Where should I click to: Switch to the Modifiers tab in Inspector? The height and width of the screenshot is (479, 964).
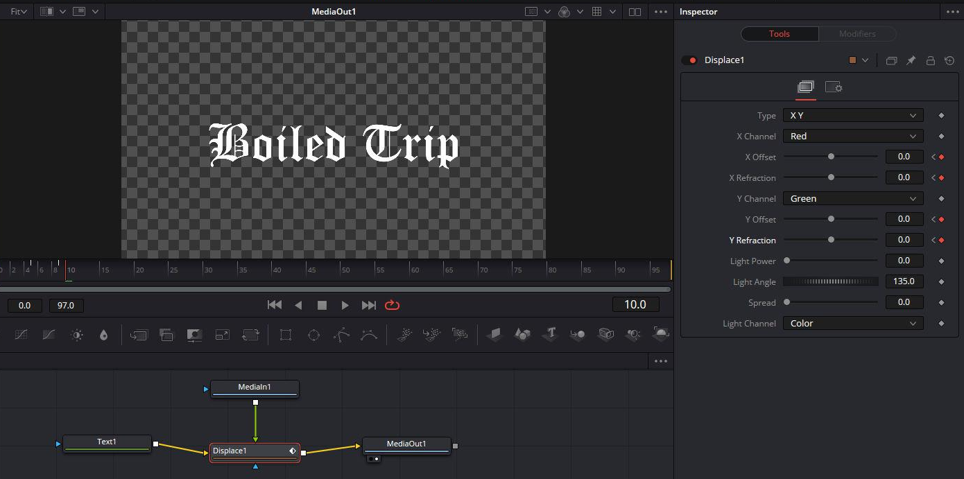click(x=857, y=33)
